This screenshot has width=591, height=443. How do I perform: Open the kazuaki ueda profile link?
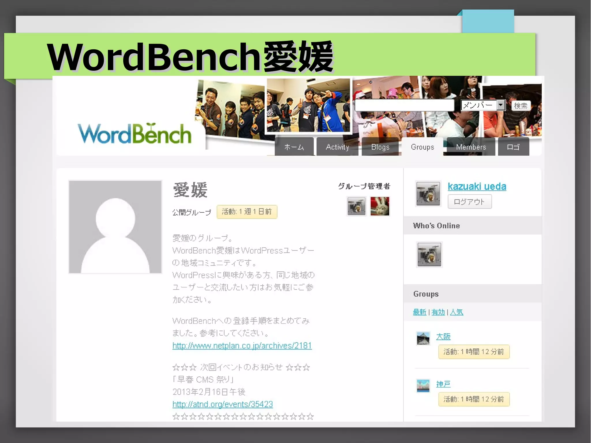click(477, 186)
